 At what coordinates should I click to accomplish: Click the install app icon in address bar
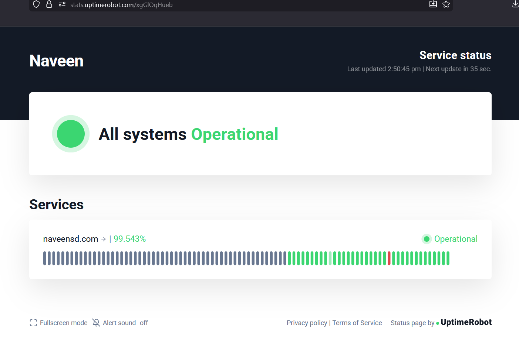tap(433, 4)
